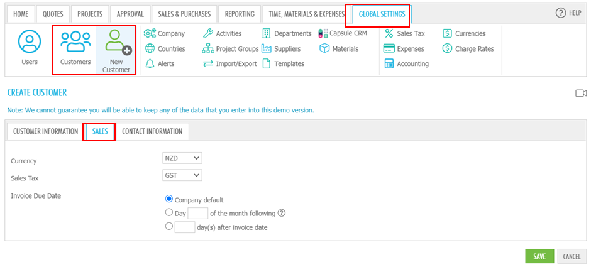Image resolution: width=591 pixels, height=267 pixels.
Task: Open Company settings gear icon
Action: point(150,33)
